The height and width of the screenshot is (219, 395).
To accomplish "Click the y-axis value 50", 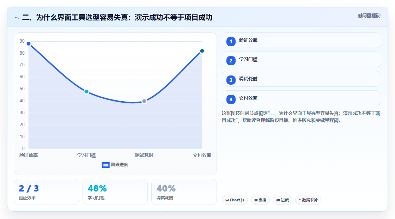I will [x=22, y=89].
